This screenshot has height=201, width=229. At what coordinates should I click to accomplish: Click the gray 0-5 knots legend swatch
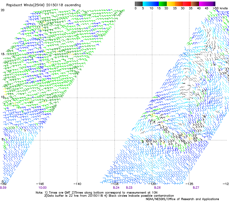point(139,4)
